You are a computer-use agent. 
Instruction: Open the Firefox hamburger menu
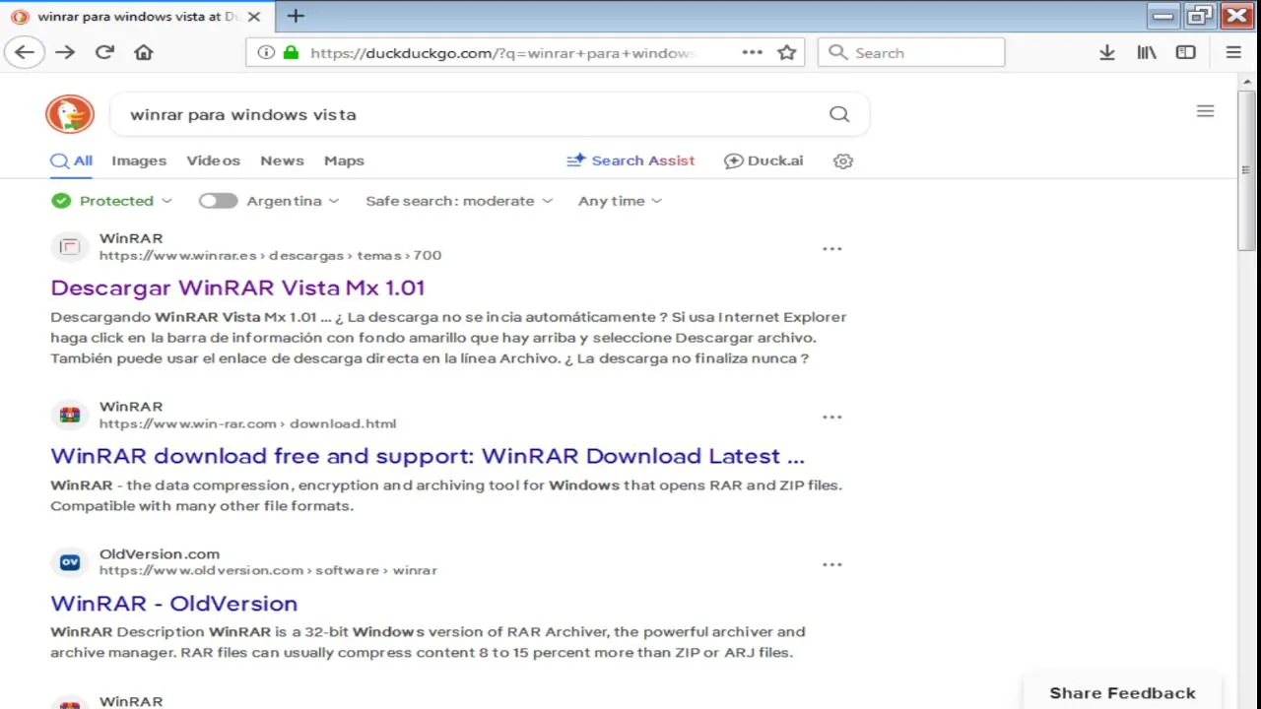1233,53
